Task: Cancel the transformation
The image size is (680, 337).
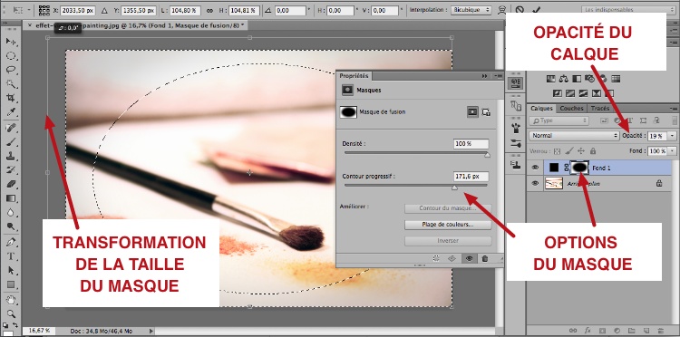Action: pyautogui.click(x=520, y=10)
